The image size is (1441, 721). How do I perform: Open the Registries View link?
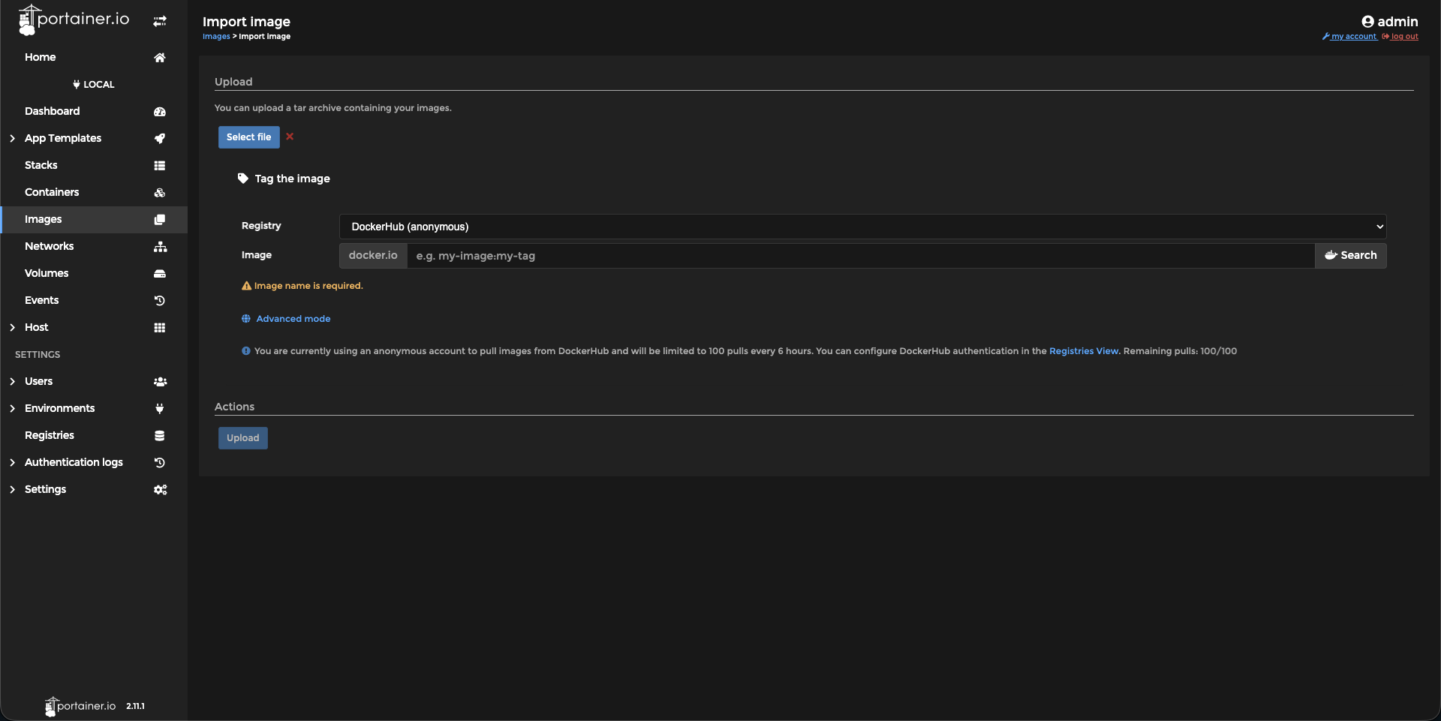1084,351
